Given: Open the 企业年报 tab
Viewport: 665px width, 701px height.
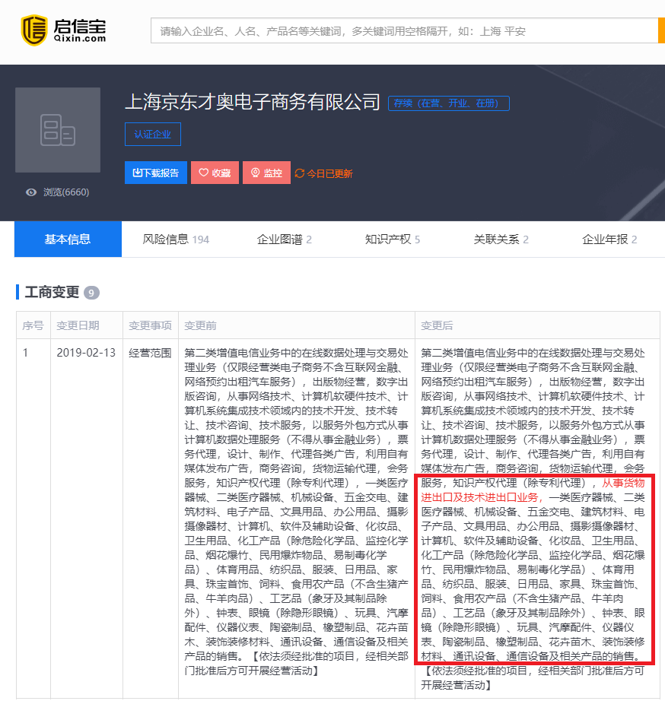Looking at the screenshot, I should pos(609,239).
